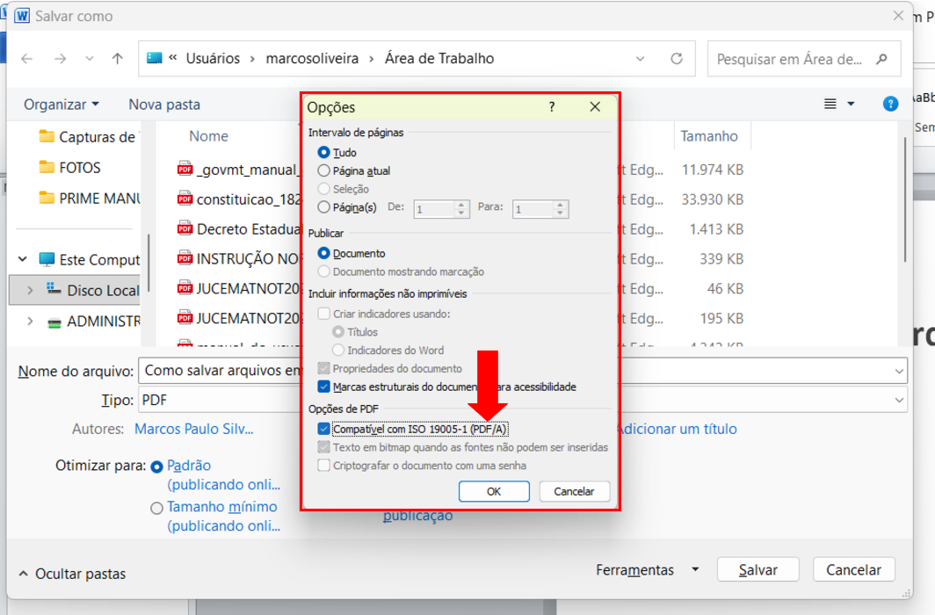The image size is (935, 615).
Task: Click the view layout icon
Action: [x=830, y=104]
